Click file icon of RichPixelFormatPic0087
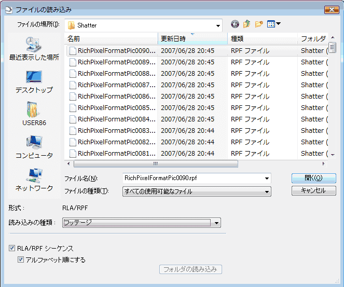Screen dimensions: 344x287 (x=73, y=85)
